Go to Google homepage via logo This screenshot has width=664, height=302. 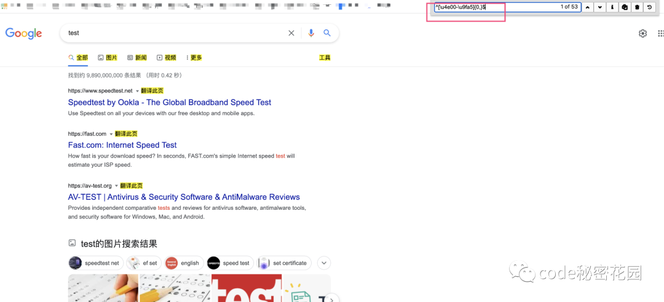pyautogui.click(x=24, y=33)
